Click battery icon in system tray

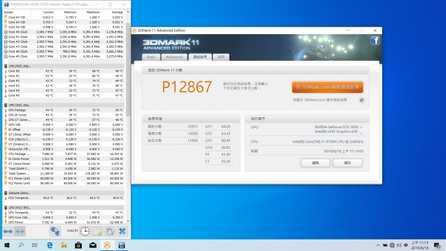tap(385, 245)
